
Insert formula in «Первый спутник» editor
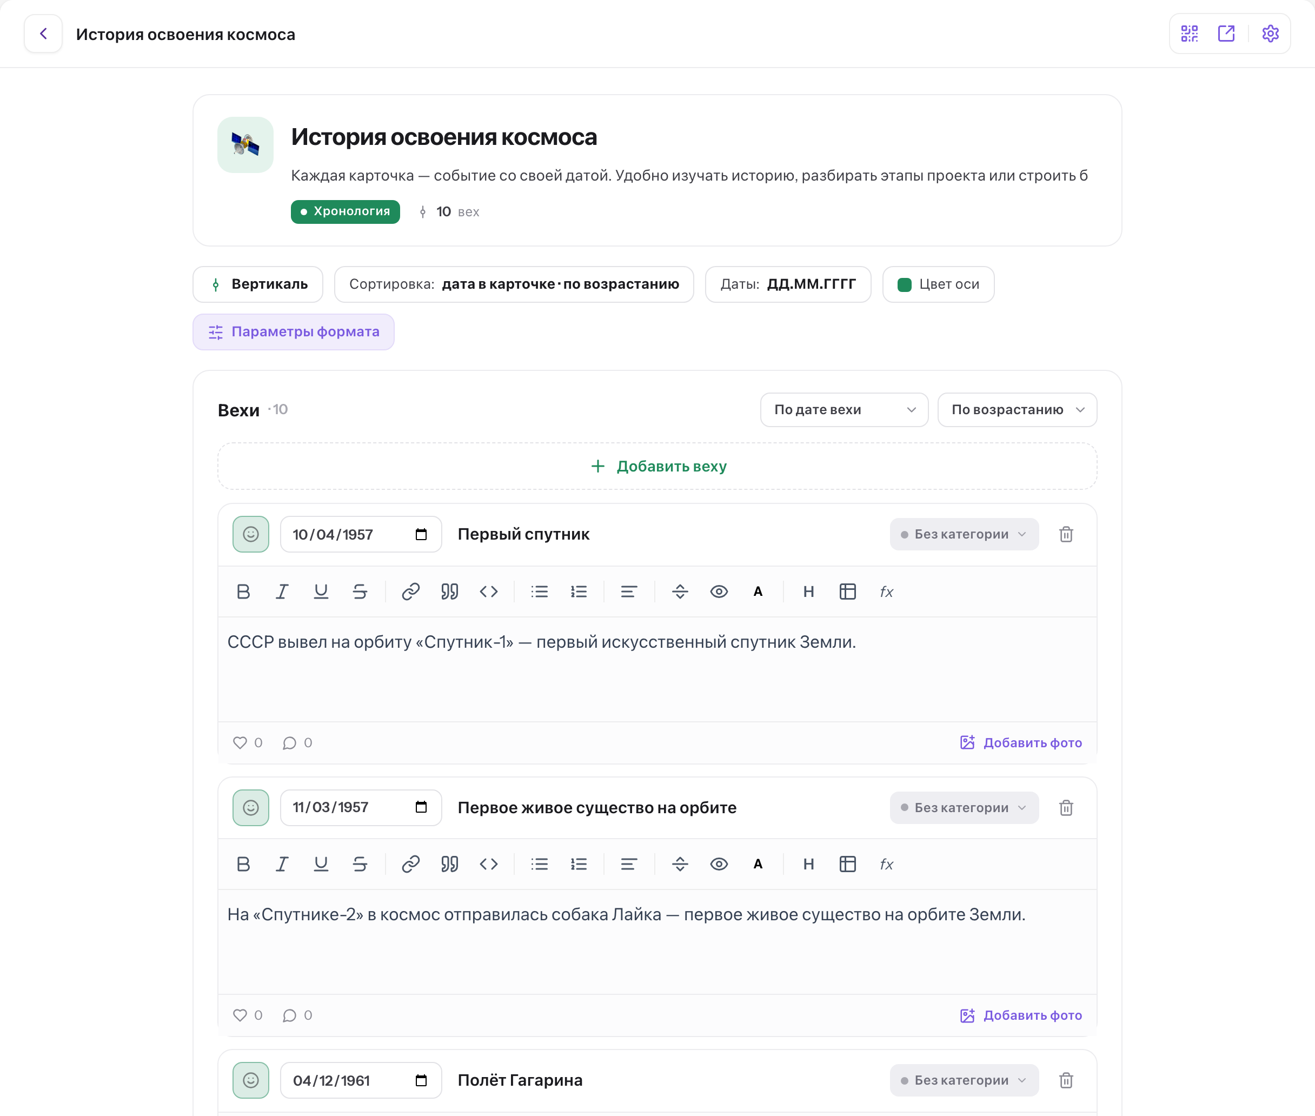(887, 592)
